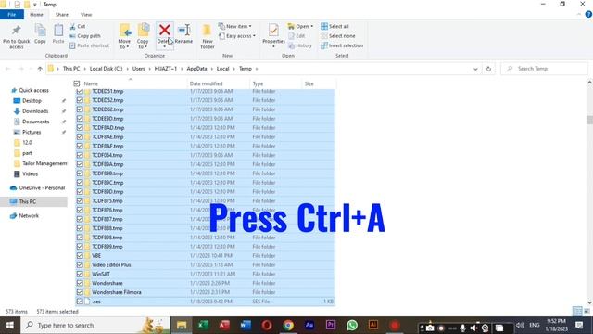The width and height of the screenshot is (593, 334).
Task: Click the Paste icon in ribbon
Action: 58,31
